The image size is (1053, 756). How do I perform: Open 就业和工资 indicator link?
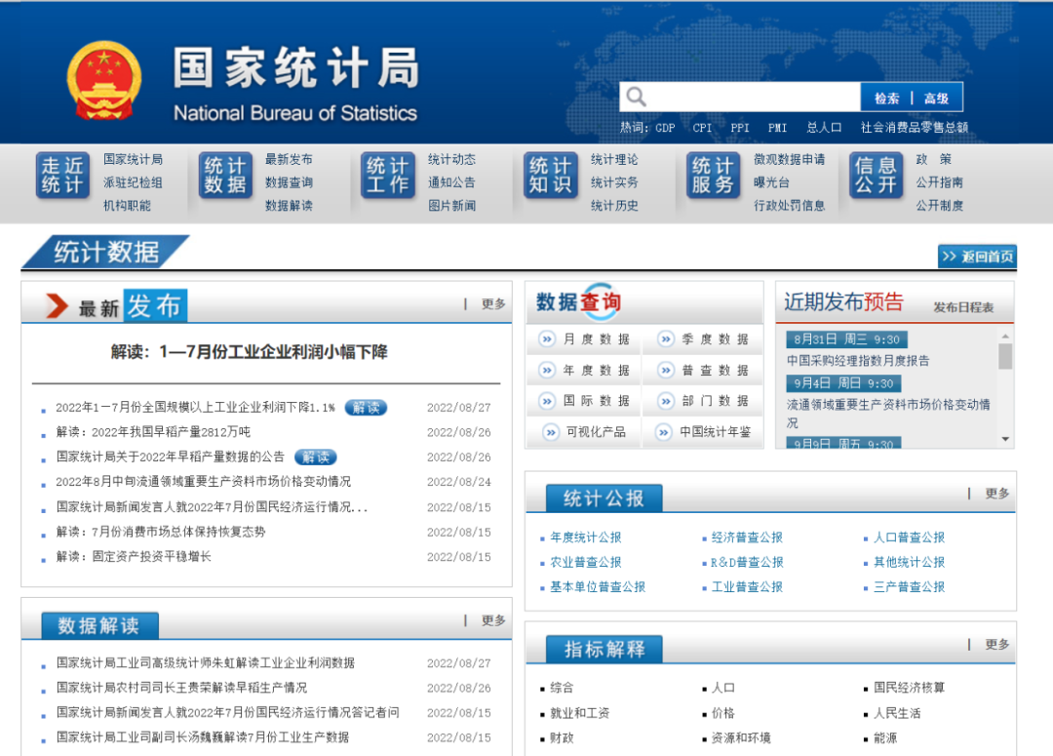(579, 713)
